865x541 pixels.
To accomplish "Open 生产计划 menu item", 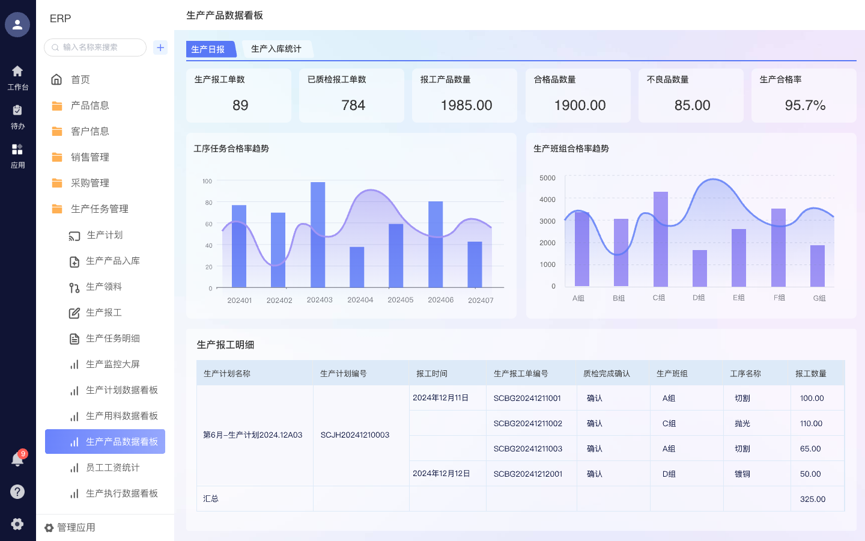I will [105, 235].
